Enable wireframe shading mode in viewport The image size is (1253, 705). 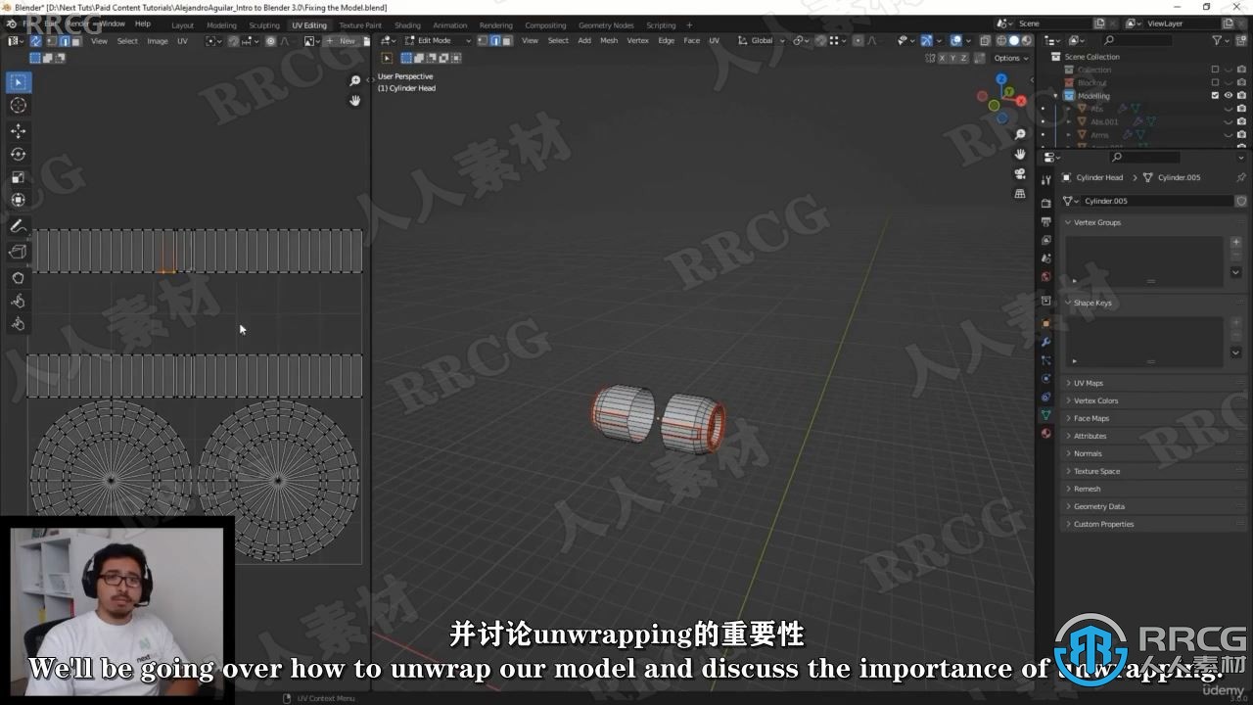tap(1001, 40)
